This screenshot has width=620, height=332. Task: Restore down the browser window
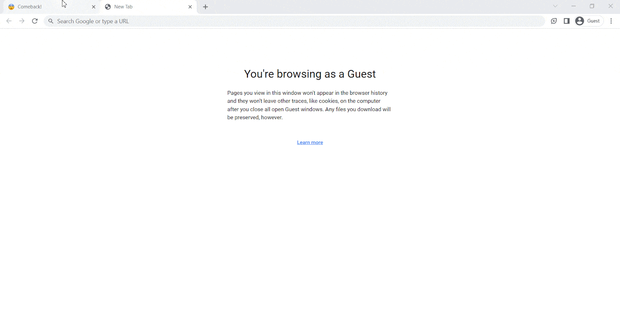pos(592,6)
